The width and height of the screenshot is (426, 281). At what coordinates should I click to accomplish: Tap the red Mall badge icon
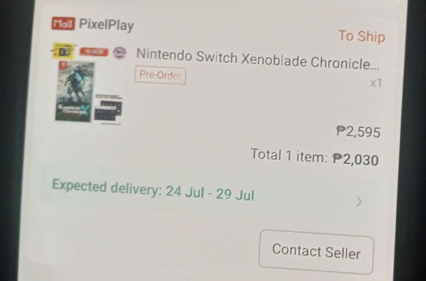pyautogui.click(x=63, y=23)
